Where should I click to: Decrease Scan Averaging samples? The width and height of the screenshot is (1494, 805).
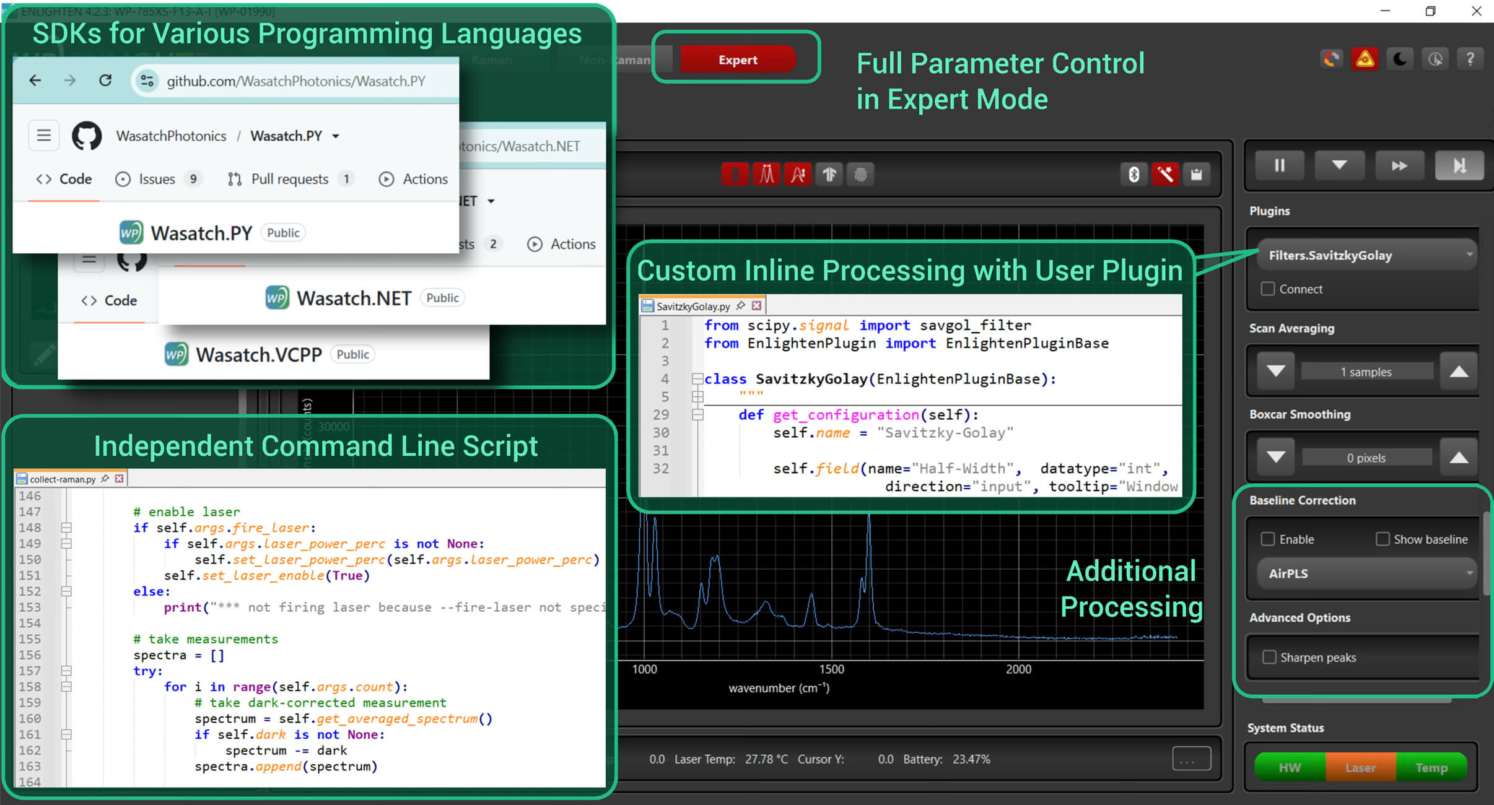tap(1275, 372)
